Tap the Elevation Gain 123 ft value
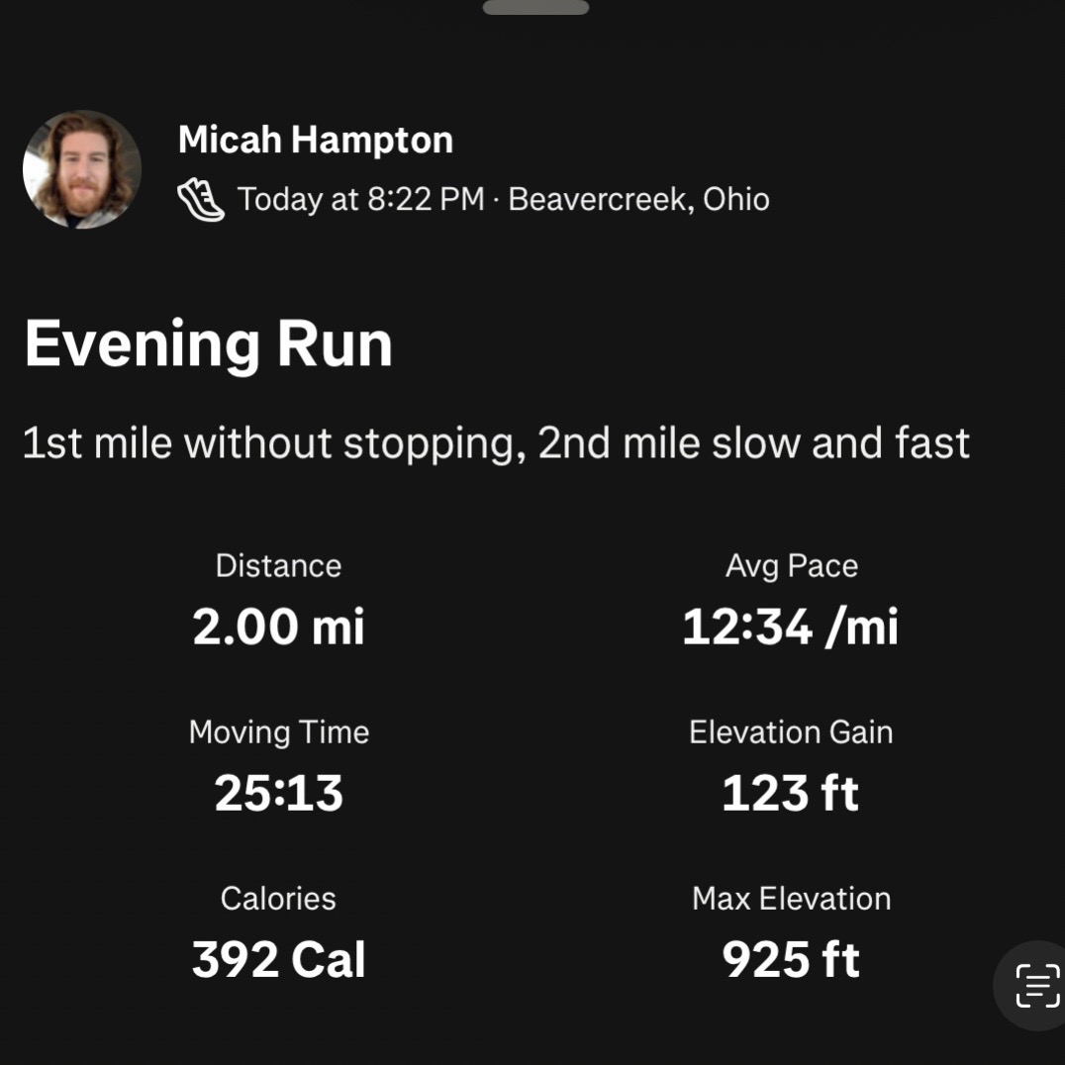This screenshot has height=1065, width=1065. click(791, 793)
